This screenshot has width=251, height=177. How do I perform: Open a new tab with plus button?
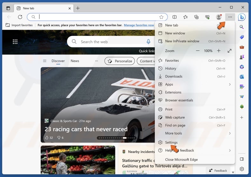click(x=78, y=8)
